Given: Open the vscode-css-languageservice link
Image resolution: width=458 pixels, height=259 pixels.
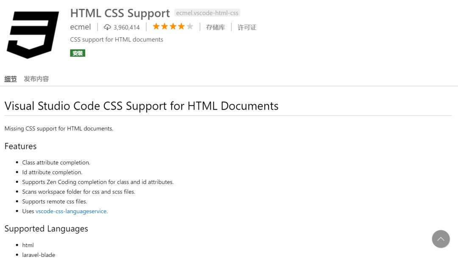Looking at the screenshot, I should point(71,211).
